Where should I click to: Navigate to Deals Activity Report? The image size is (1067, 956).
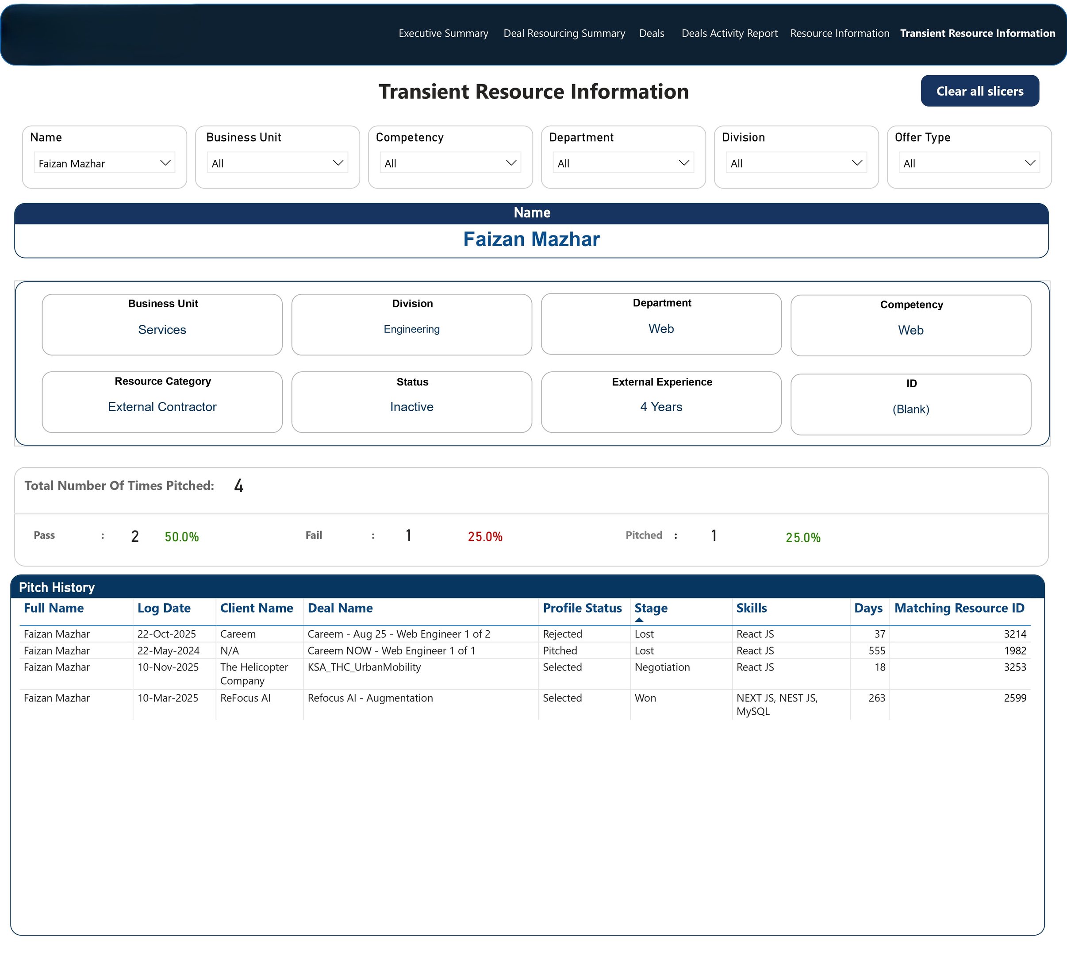coord(729,33)
